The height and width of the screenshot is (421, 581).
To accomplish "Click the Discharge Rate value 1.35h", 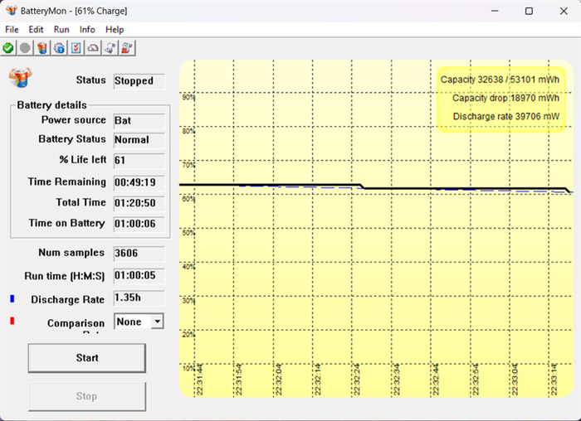I will pos(139,298).
